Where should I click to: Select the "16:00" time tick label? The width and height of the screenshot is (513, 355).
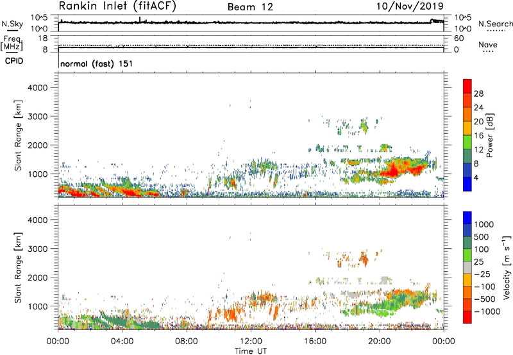(x=315, y=342)
